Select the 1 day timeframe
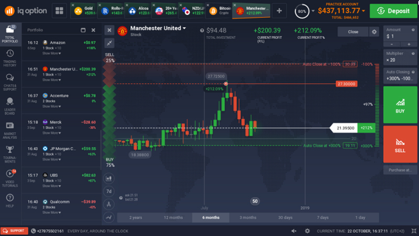419x236 pixels. pos(360,218)
